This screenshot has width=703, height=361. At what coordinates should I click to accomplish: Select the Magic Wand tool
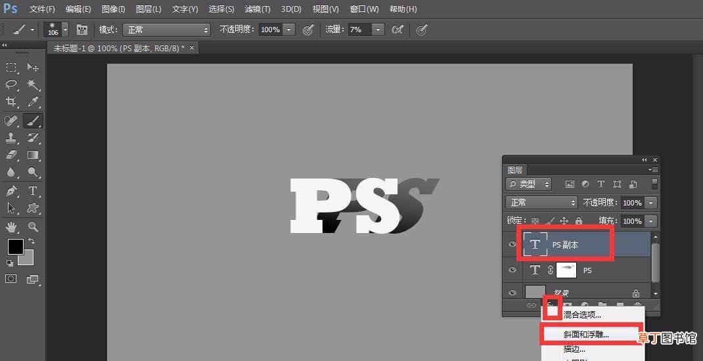click(x=33, y=85)
